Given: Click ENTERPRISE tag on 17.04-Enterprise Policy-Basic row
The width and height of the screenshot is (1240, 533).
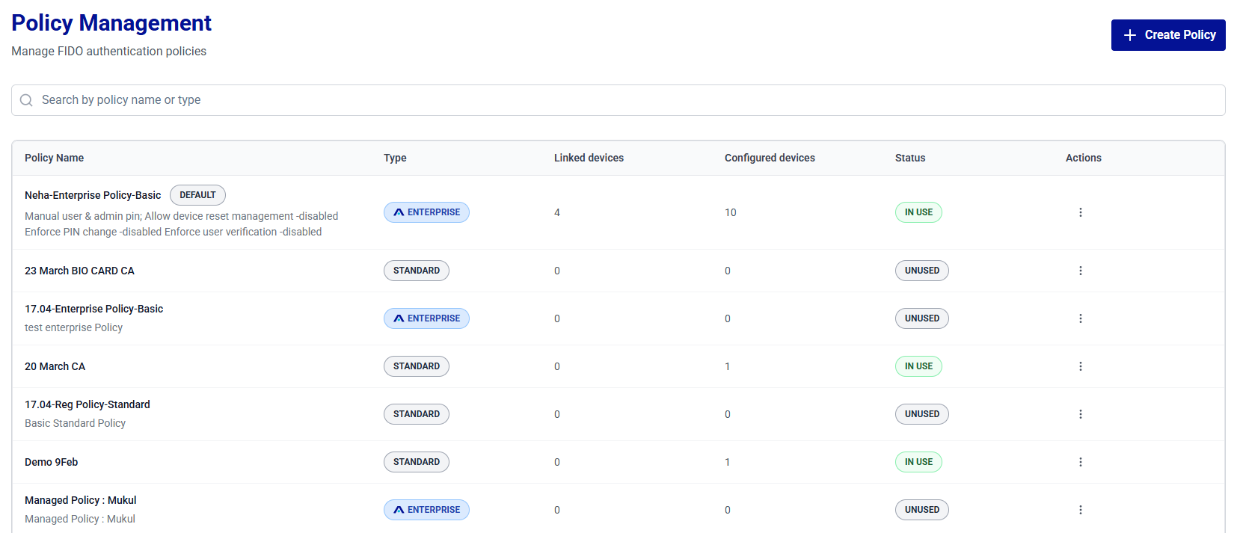Looking at the screenshot, I should pos(426,318).
